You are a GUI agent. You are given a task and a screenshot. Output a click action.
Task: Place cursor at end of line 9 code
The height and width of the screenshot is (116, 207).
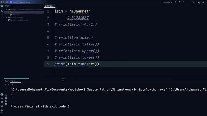pyautogui.click(x=99, y=64)
